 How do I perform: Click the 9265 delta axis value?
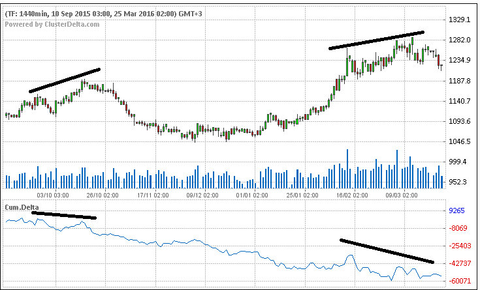(456, 210)
